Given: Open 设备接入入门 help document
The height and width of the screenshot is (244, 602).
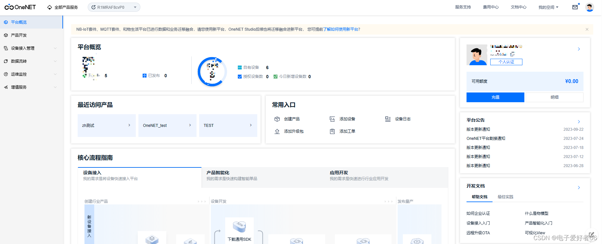Looking at the screenshot, I should (478, 223).
